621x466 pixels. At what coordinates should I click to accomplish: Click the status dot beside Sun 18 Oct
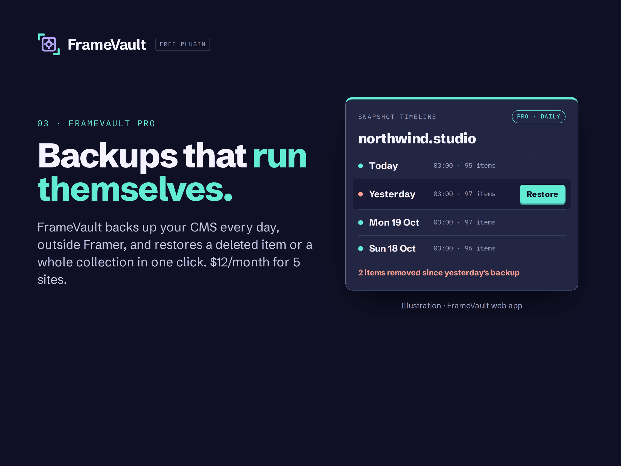[361, 248]
